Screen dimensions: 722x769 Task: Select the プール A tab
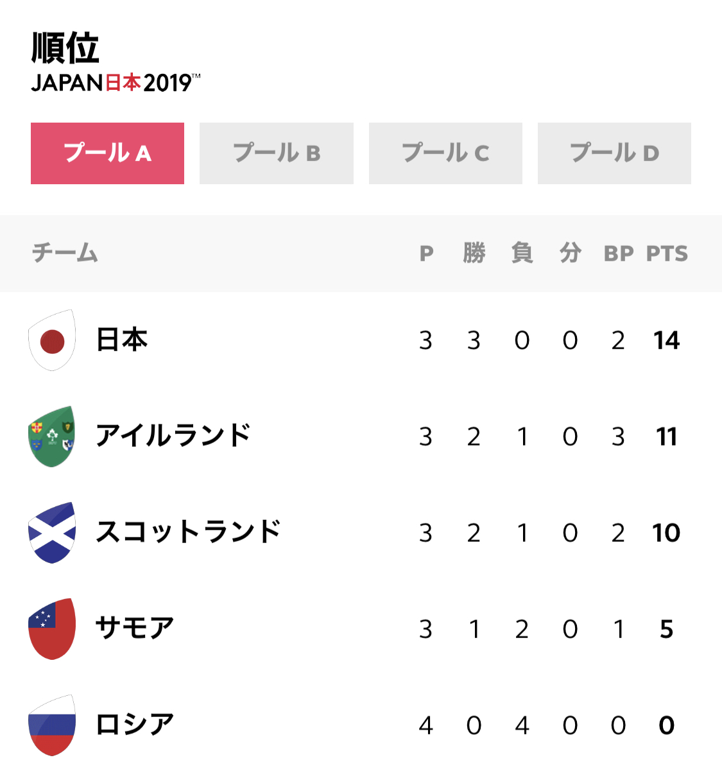point(107,153)
